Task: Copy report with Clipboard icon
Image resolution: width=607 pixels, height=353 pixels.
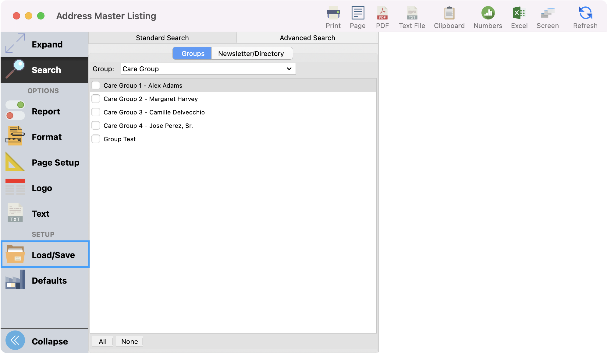Action: (x=449, y=13)
